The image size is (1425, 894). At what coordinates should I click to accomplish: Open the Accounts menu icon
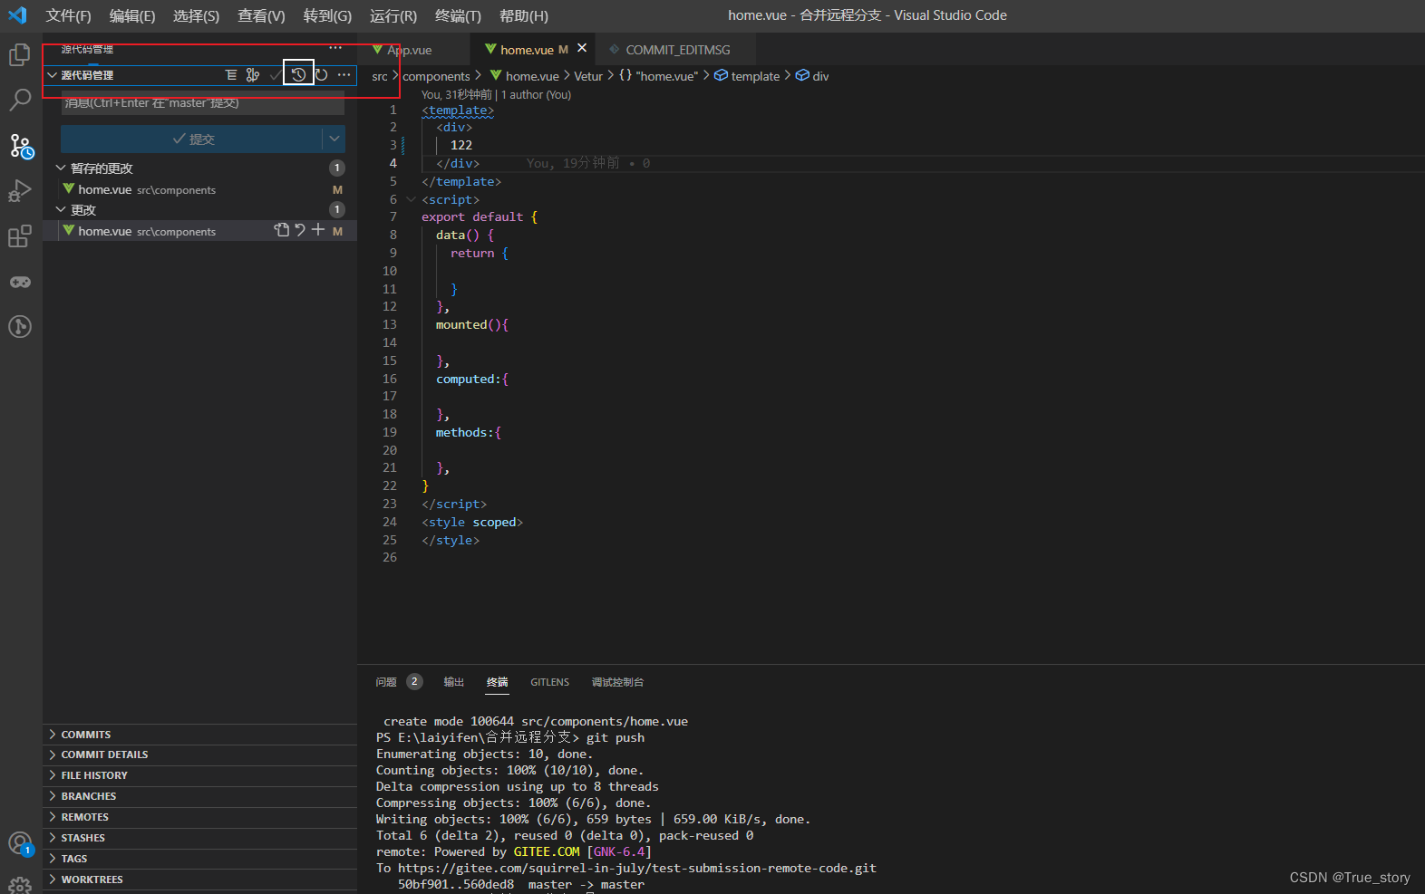click(20, 844)
